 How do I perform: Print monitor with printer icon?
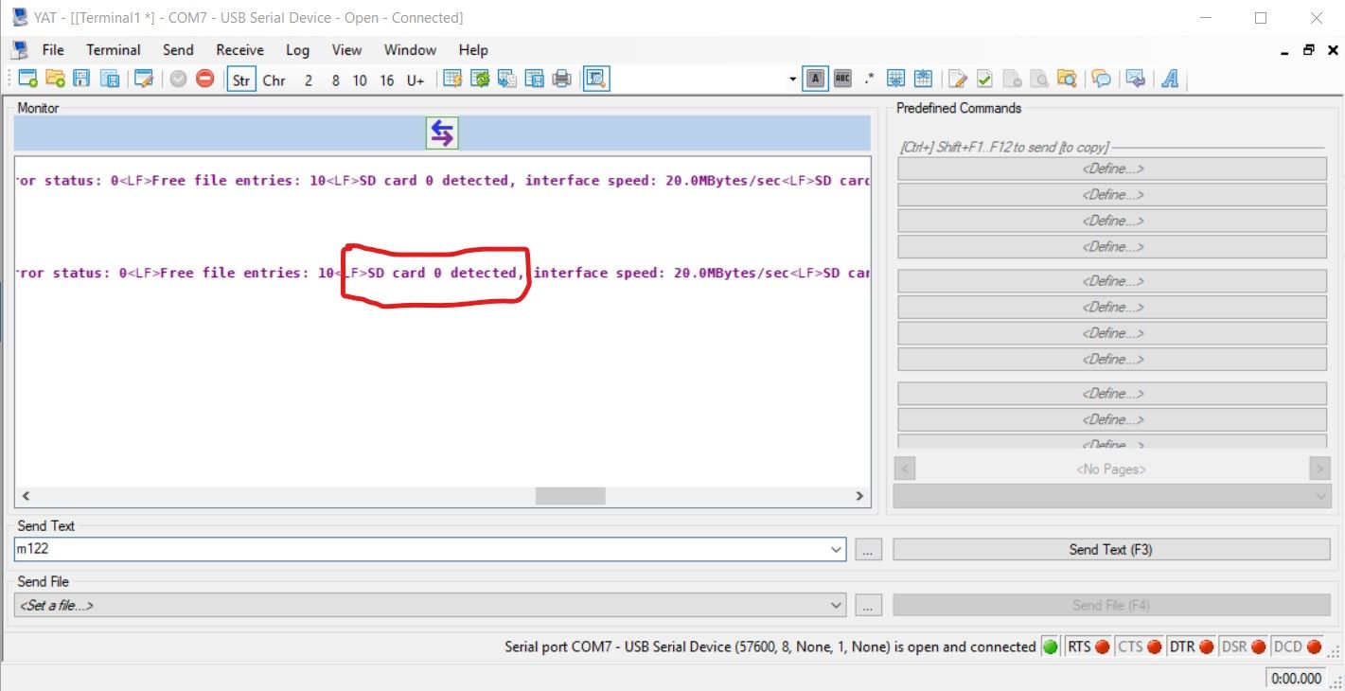click(561, 80)
